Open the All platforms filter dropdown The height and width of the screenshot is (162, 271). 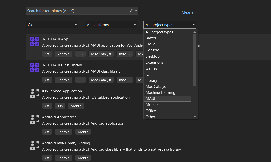(111, 25)
